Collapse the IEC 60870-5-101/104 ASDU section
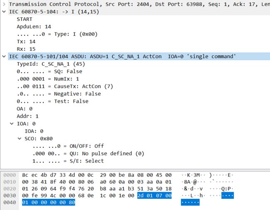 [4, 56]
